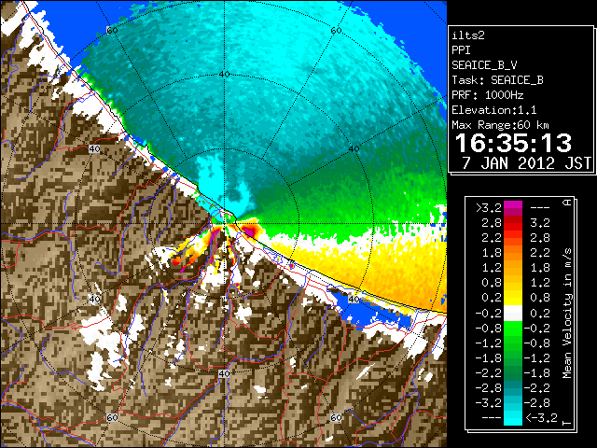Image resolution: width=597 pixels, height=448 pixels.
Task: Click the "PPI" scan type text
Action: [461, 50]
